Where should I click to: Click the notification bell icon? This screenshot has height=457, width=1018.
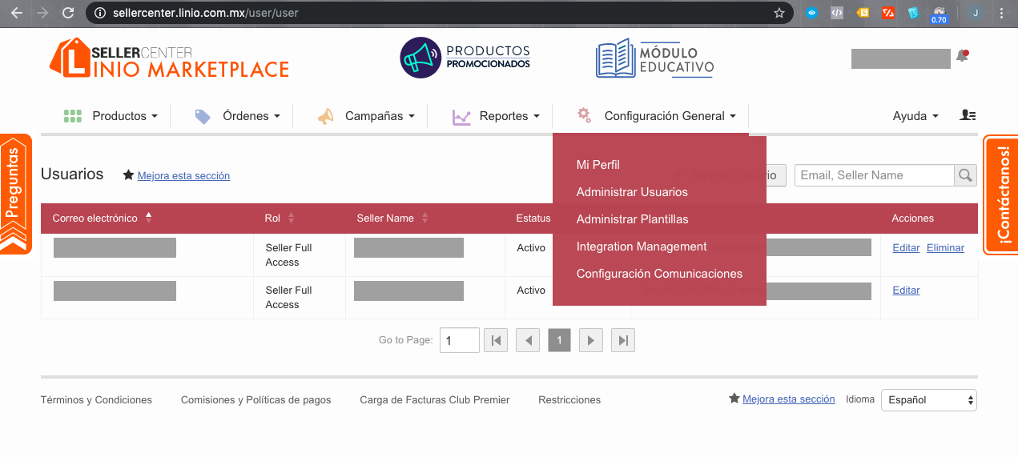[962, 56]
